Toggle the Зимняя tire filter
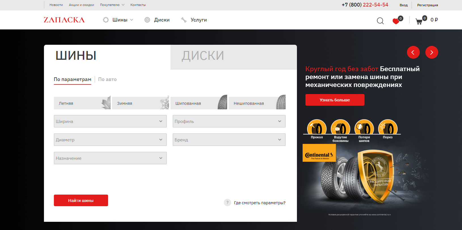 (140, 103)
